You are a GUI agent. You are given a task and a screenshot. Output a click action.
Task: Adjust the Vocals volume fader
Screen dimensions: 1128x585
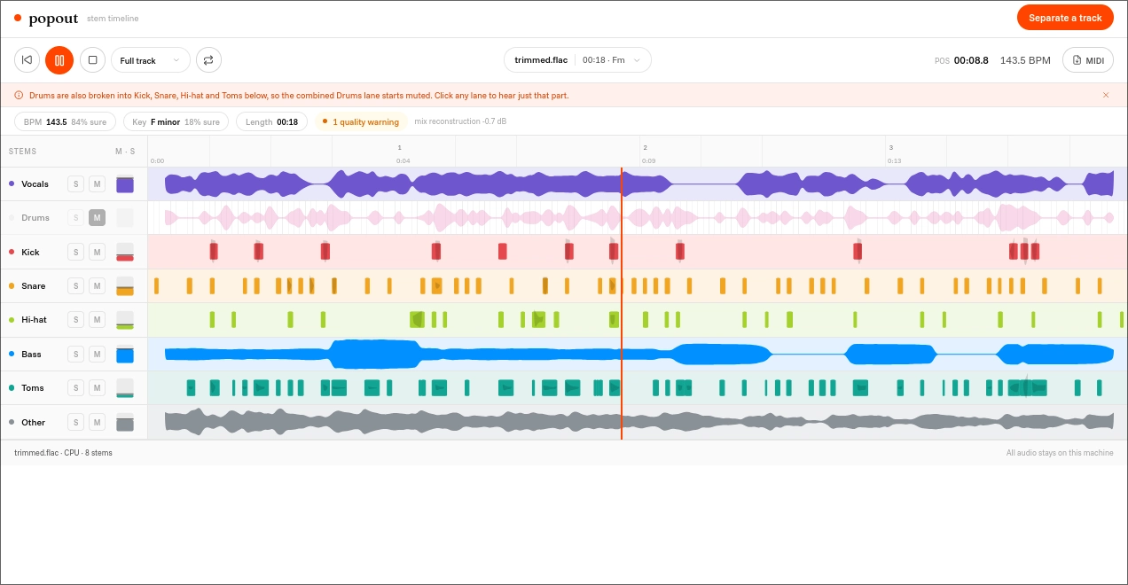pos(125,184)
